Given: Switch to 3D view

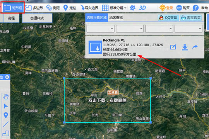Looking at the screenshot, I should click(142, 8).
